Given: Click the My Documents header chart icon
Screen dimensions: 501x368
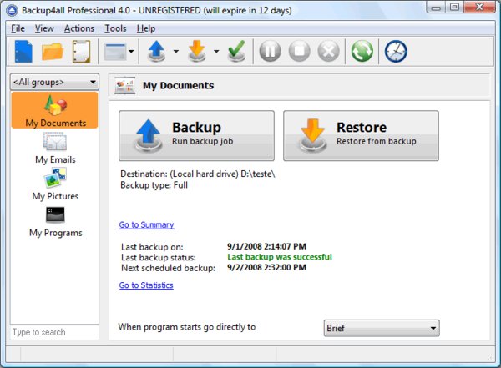Looking at the screenshot, I should (x=125, y=86).
